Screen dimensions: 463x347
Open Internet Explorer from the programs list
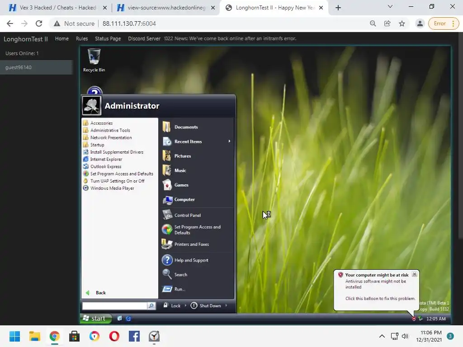[106, 159]
